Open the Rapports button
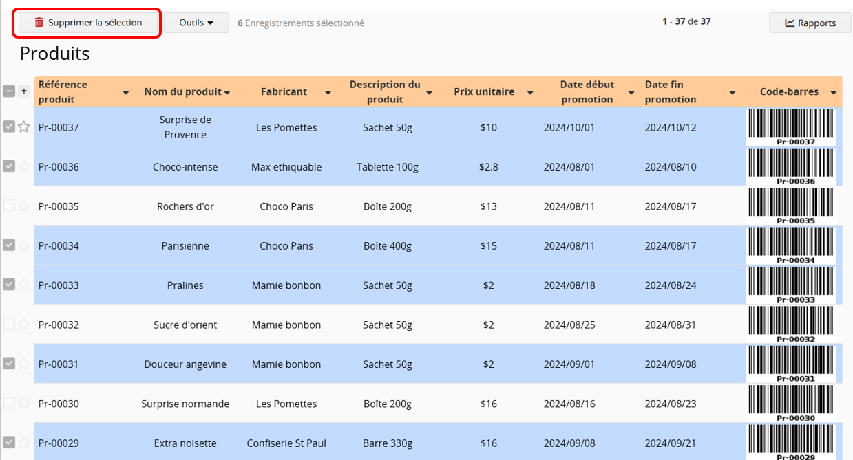 pyautogui.click(x=810, y=23)
